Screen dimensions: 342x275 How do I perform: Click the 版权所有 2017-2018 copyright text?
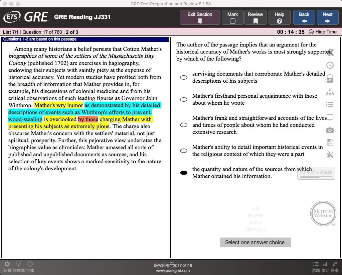[173, 265]
